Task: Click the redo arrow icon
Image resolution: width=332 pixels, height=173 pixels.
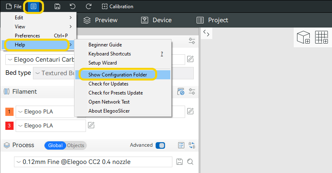Action: [x=88, y=7]
